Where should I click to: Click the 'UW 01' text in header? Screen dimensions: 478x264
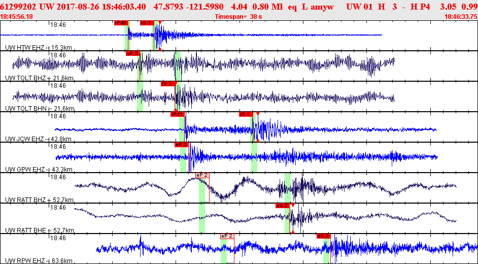pos(360,7)
